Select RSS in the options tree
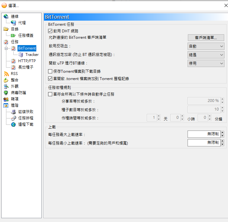 point(14,74)
